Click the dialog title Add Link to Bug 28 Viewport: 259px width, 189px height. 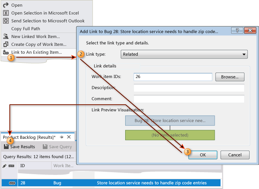[x=149, y=31]
